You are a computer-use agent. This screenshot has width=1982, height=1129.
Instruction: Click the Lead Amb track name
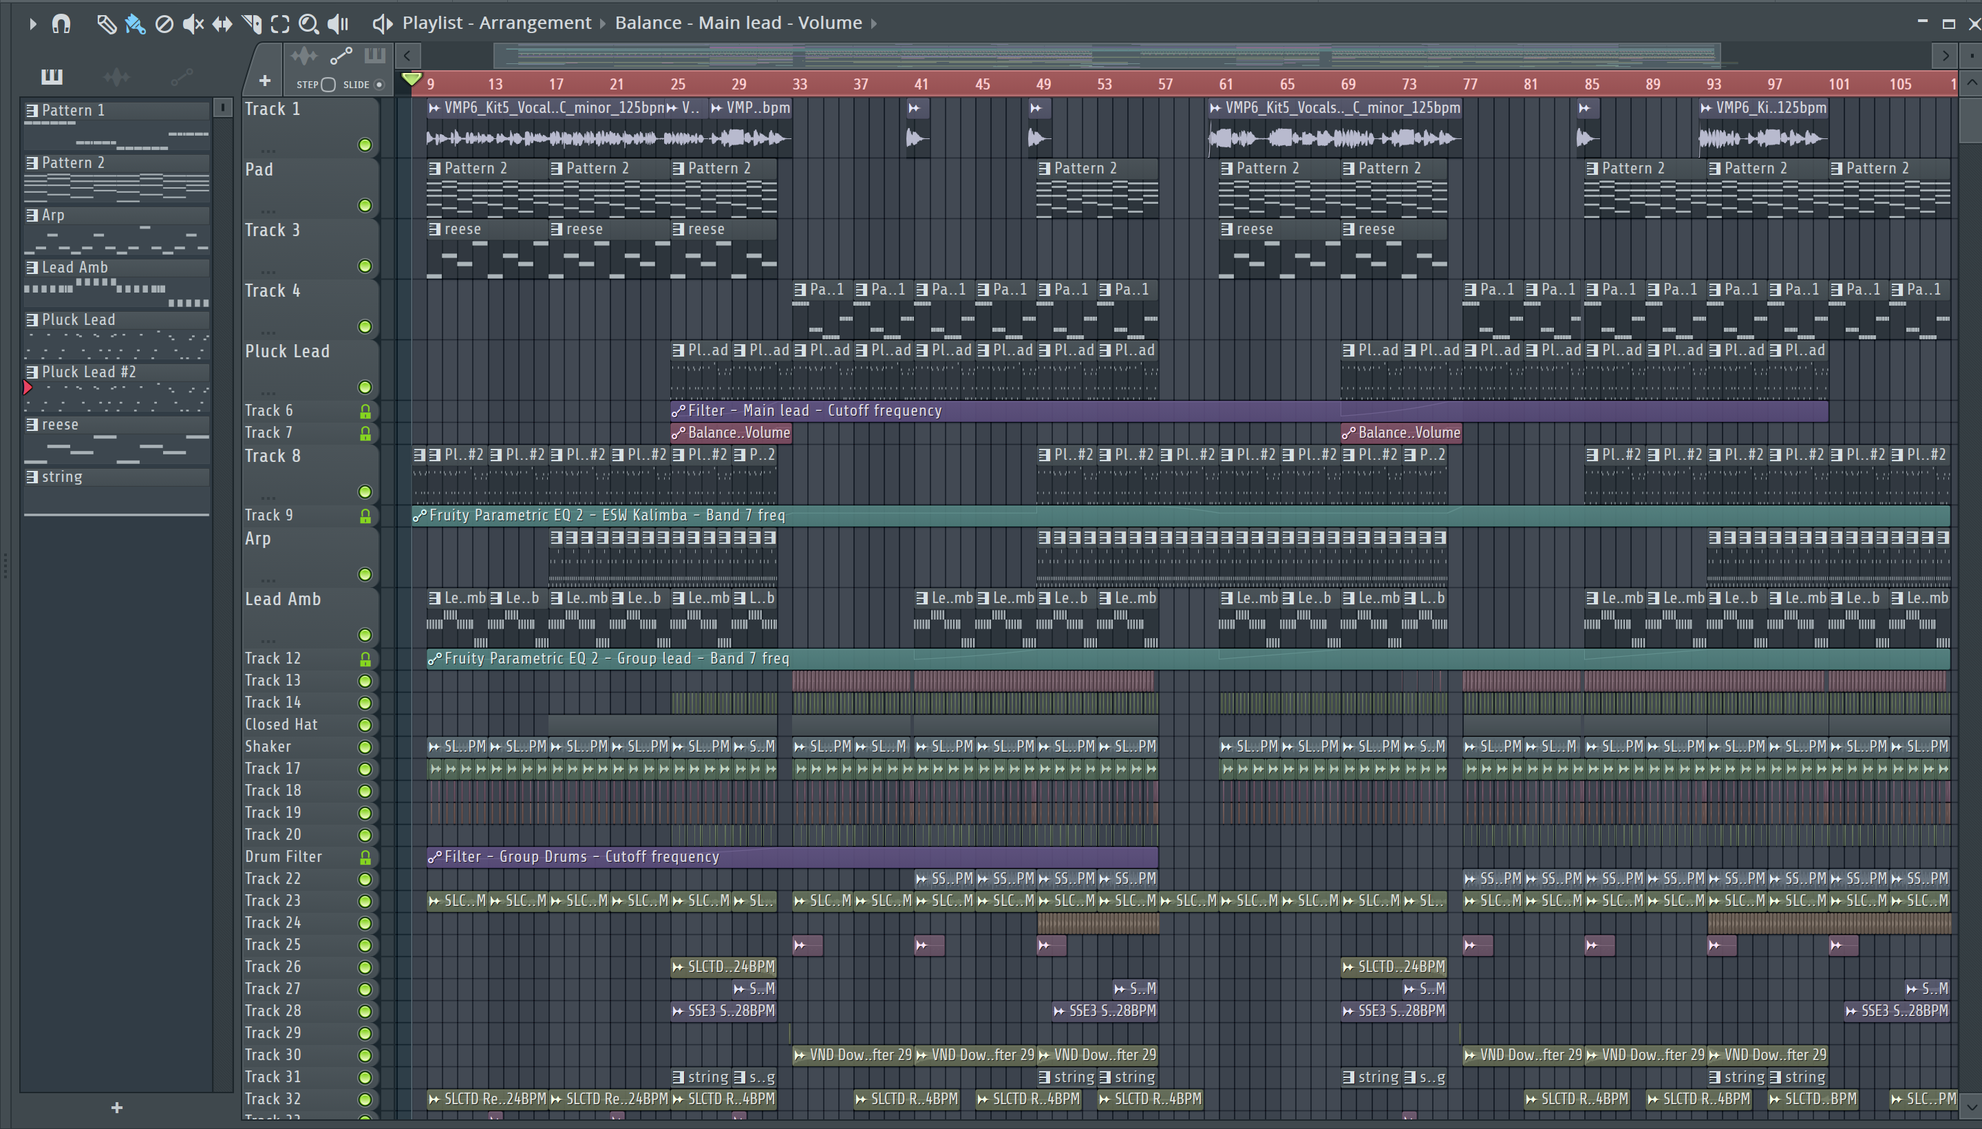point(282,599)
